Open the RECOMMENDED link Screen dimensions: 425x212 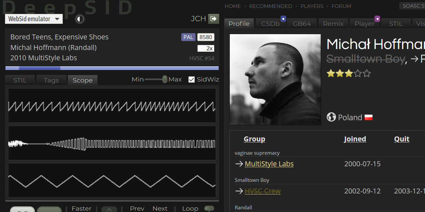pos(271,6)
